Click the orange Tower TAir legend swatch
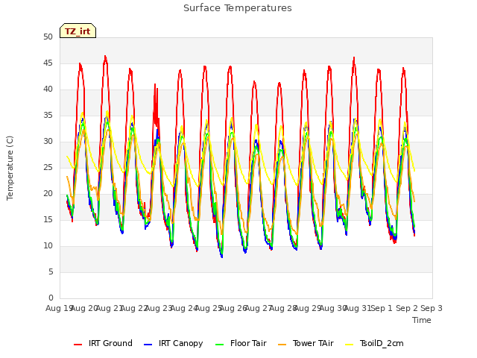Viewport: 477px width, 358px height. point(282,345)
